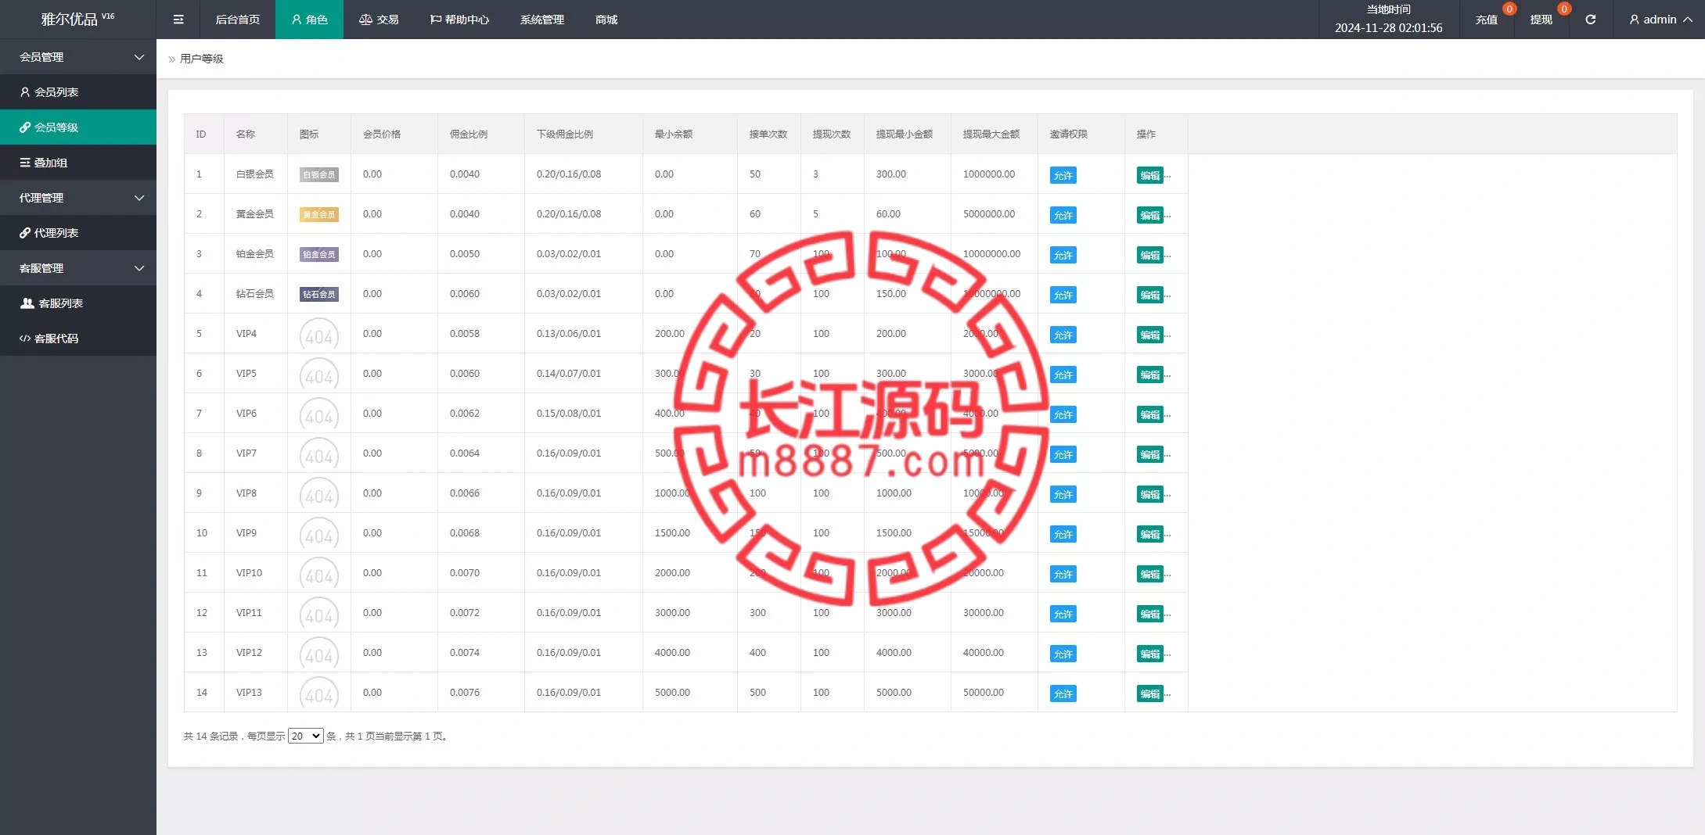Collapse the 会员管理 sidebar group
This screenshot has width=1705, height=835.
[x=78, y=57]
